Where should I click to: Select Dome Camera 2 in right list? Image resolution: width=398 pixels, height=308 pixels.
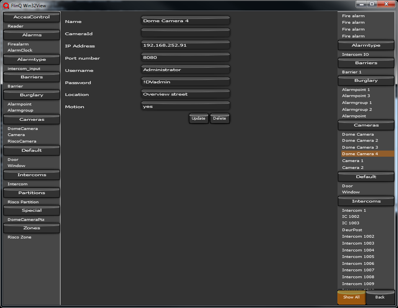click(360, 141)
